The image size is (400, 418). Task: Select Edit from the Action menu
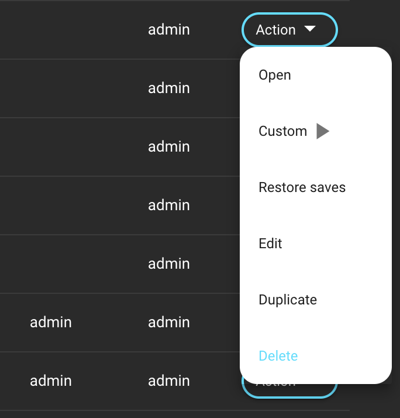270,244
